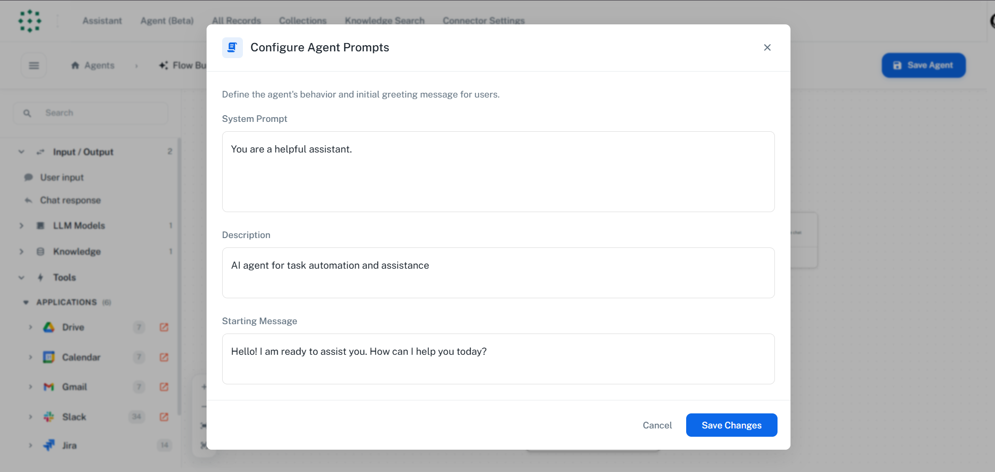Open Drive via its external link icon
This screenshot has height=472, width=995.
[x=163, y=327]
